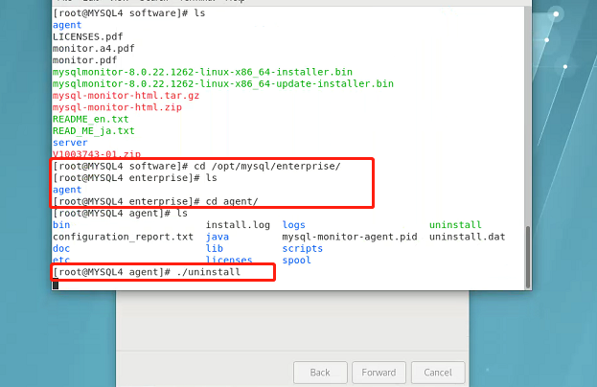Viewport: 597px width, 387px height.
Task: Click READ_ME_ja.txt filename
Action: (94, 131)
